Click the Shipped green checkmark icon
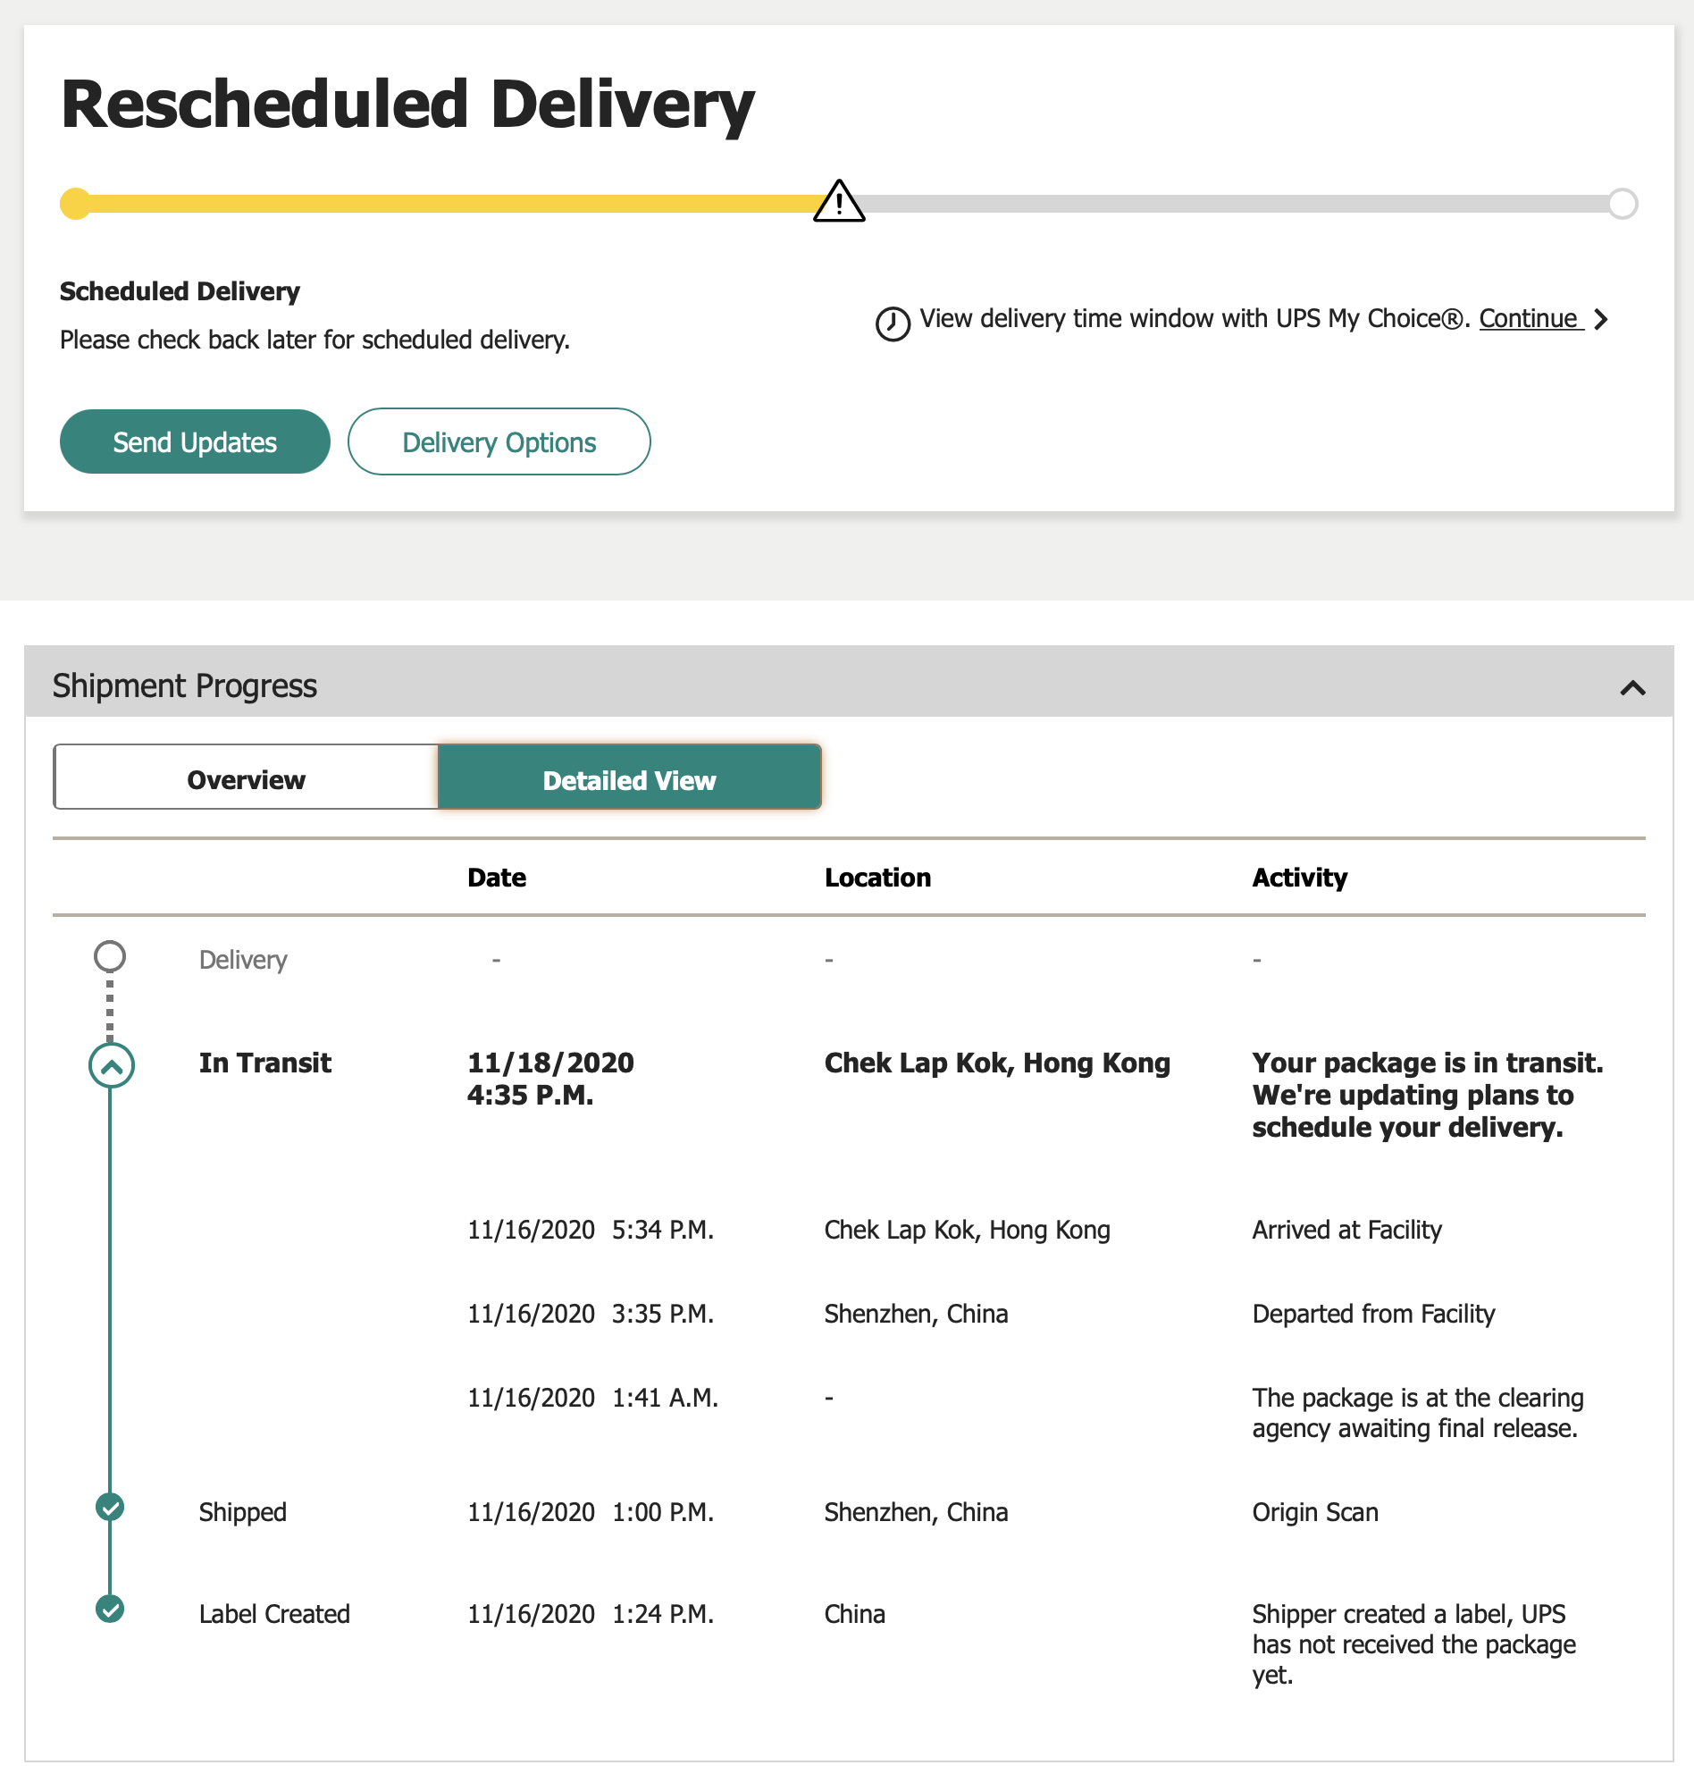The height and width of the screenshot is (1782, 1694). (110, 1507)
